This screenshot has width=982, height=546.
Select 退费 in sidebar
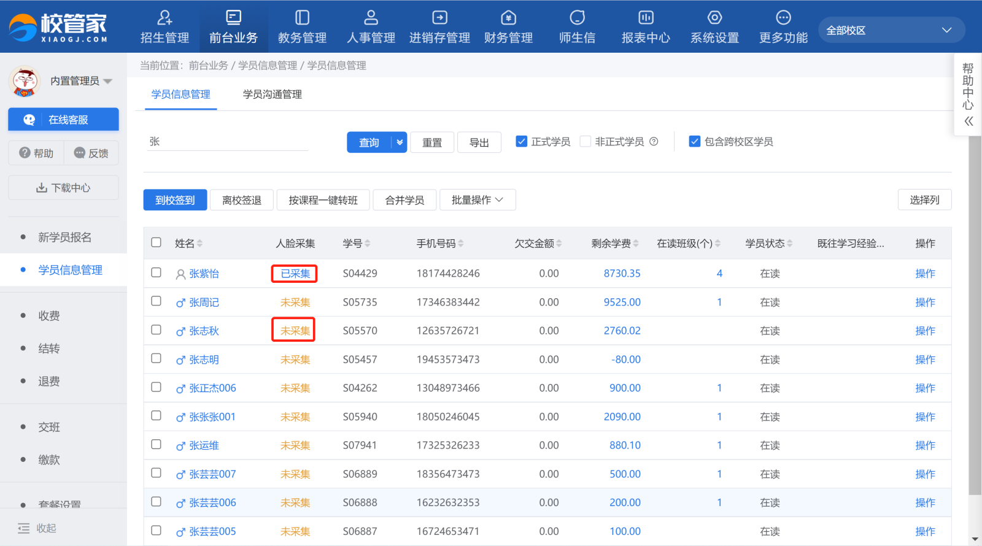(49, 382)
